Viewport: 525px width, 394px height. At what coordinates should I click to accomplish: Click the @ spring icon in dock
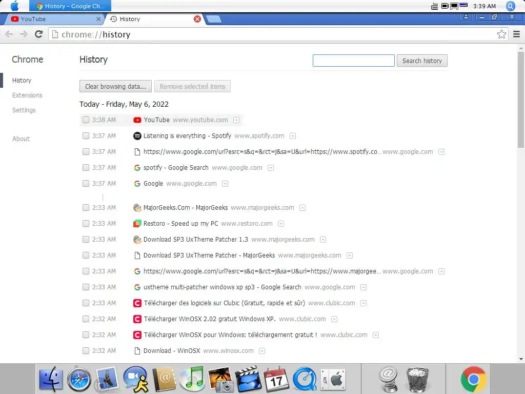(388, 379)
